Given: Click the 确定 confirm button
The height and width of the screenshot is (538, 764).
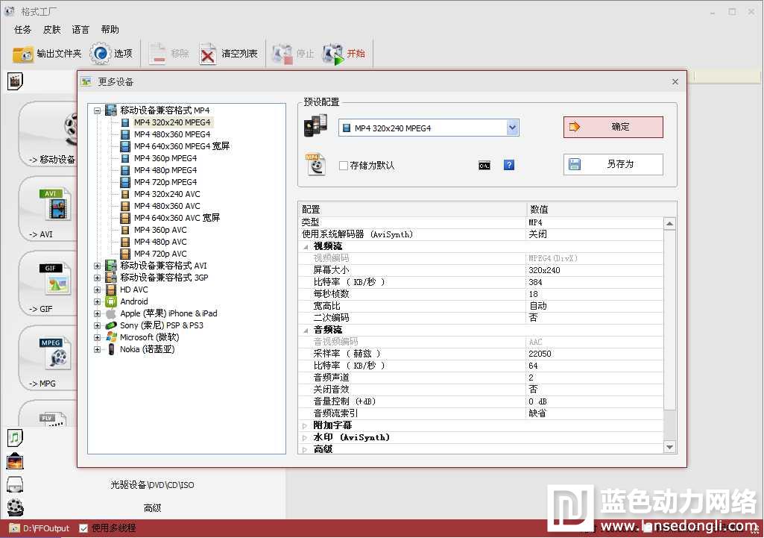Looking at the screenshot, I should pyautogui.click(x=613, y=127).
